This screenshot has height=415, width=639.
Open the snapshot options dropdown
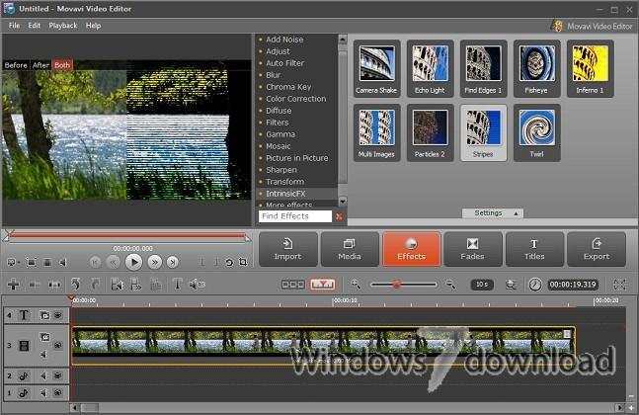click(14, 262)
